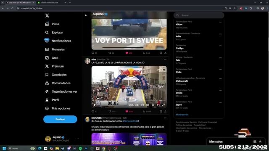This screenshot has width=269, height=151.
Task: Open the #Simones2k24 hashtag link
Action: [131, 121]
